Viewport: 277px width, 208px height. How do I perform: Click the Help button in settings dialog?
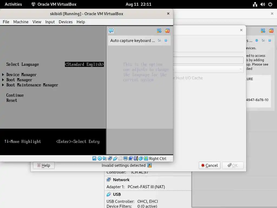coord(44,165)
